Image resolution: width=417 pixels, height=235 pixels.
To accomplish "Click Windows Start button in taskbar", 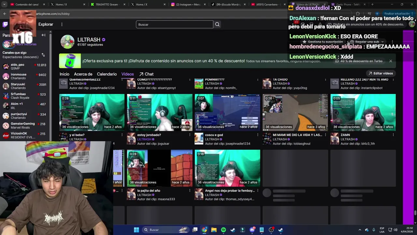I will click(137, 230).
